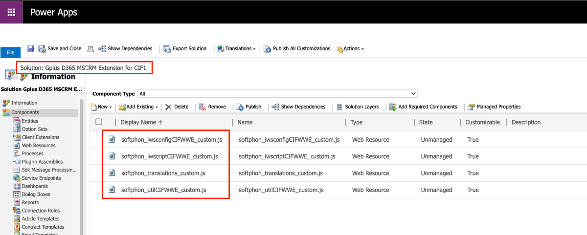Sort by Customizable column header

[482, 122]
